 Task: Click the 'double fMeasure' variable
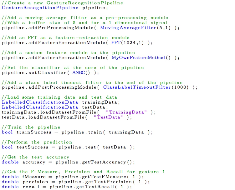coord(24,177)
